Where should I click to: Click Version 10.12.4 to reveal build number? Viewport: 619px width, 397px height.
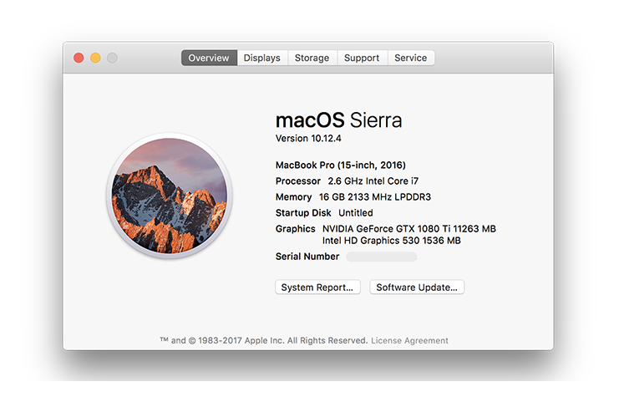(x=308, y=138)
